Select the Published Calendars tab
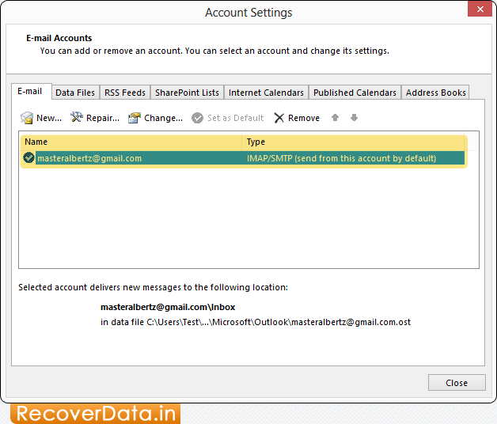 [355, 93]
